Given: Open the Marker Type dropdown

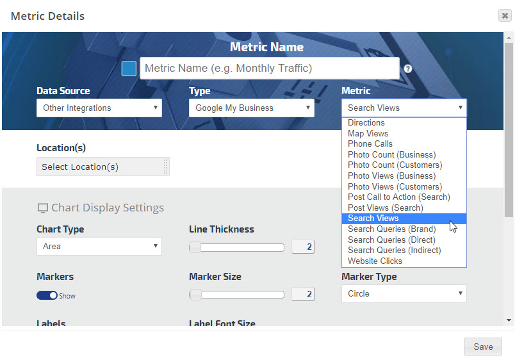Looking at the screenshot, I should tap(404, 293).
